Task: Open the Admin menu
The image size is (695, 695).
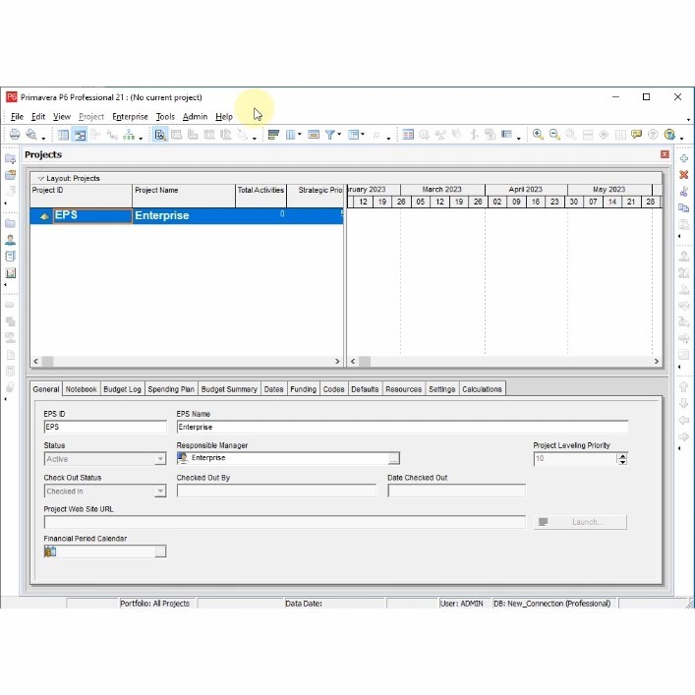Action: (195, 117)
